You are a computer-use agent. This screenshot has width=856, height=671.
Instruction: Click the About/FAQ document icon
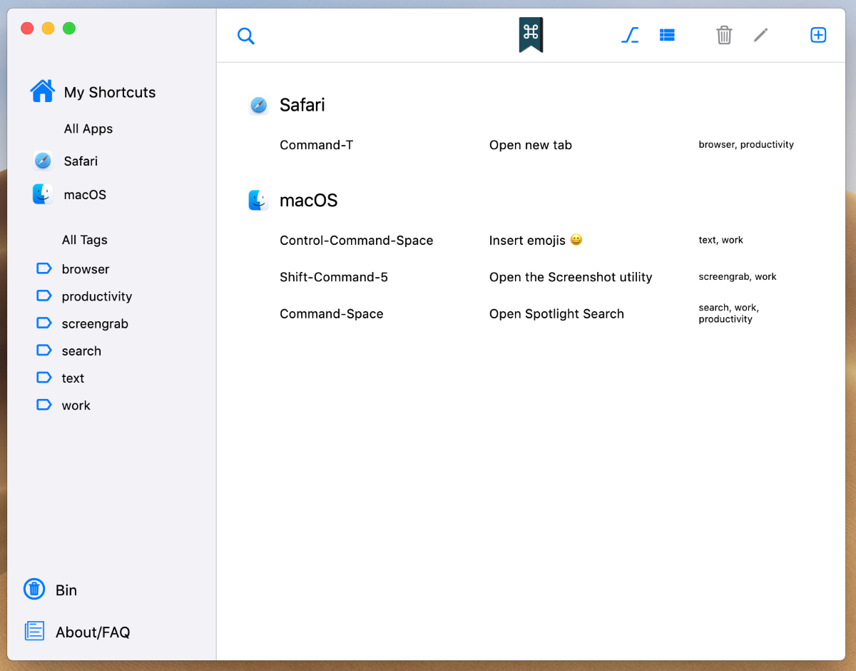[34, 631]
